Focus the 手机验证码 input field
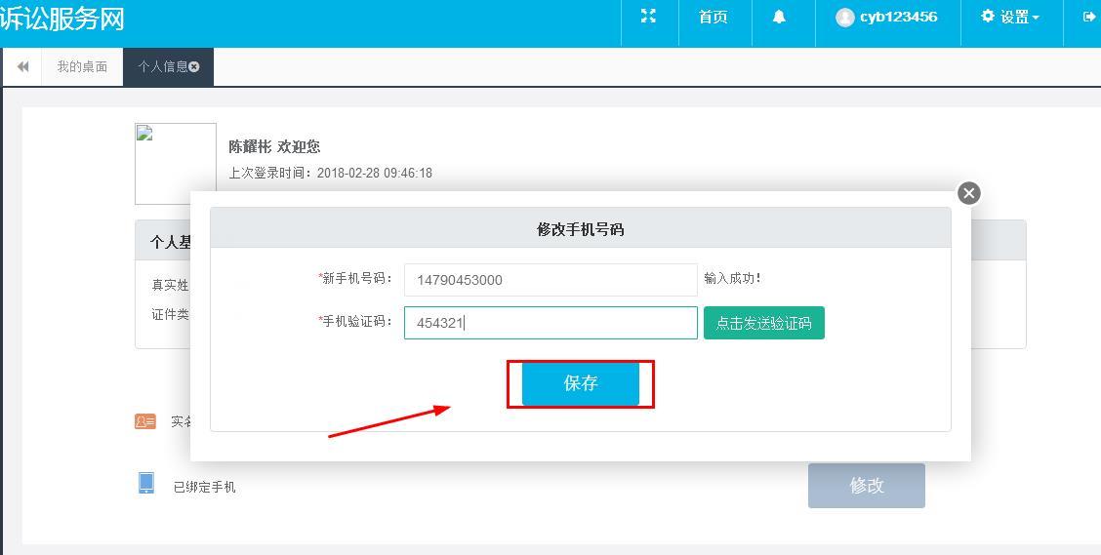 click(550, 323)
